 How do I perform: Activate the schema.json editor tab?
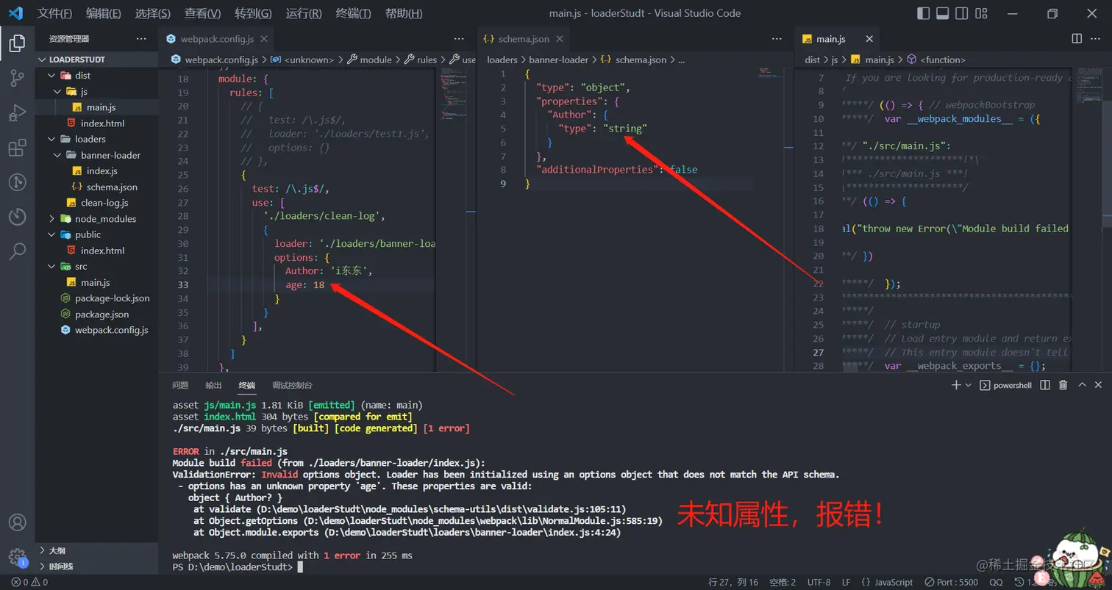pos(523,39)
